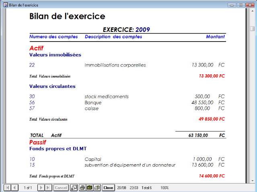Go to the previous report page
The height and width of the screenshot is (192, 257).
point(14,188)
